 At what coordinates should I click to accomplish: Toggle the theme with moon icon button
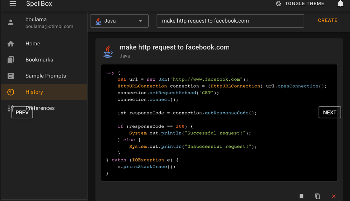300,3
